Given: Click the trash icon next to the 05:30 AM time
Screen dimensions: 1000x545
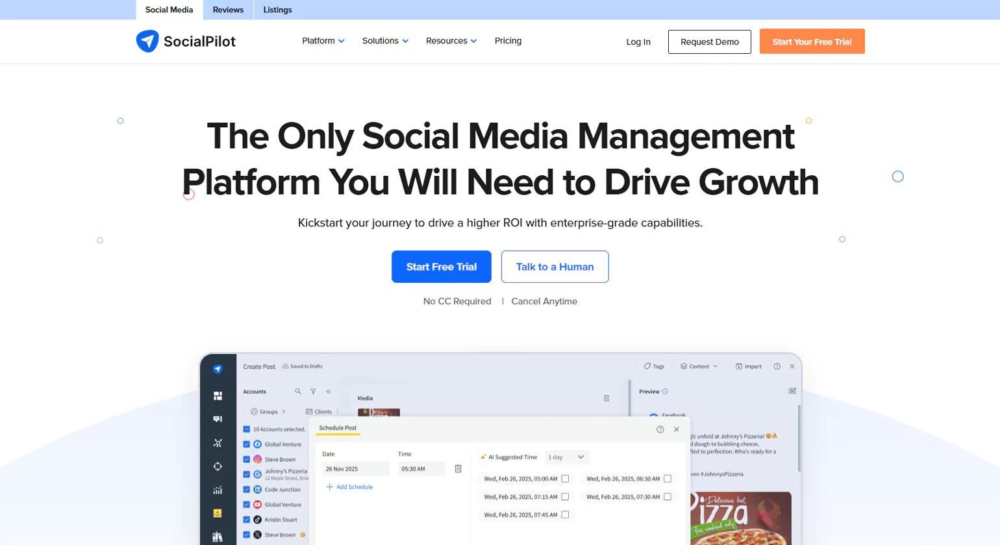Looking at the screenshot, I should [x=459, y=468].
